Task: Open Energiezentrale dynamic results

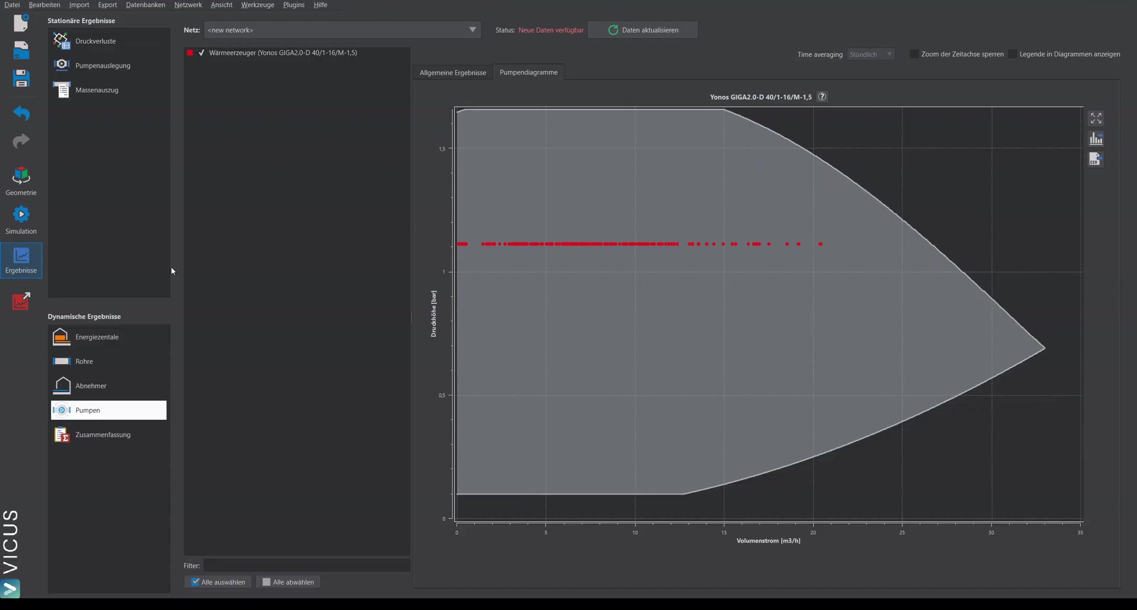Action: pos(109,337)
